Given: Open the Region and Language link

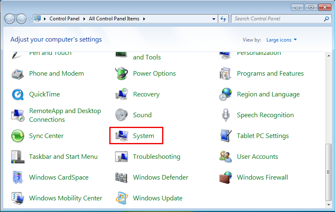Looking at the screenshot, I should (x=268, y=94).
